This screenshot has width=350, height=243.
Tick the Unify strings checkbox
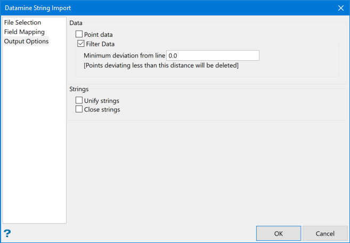pyautogui.click(x=79, y=100)
